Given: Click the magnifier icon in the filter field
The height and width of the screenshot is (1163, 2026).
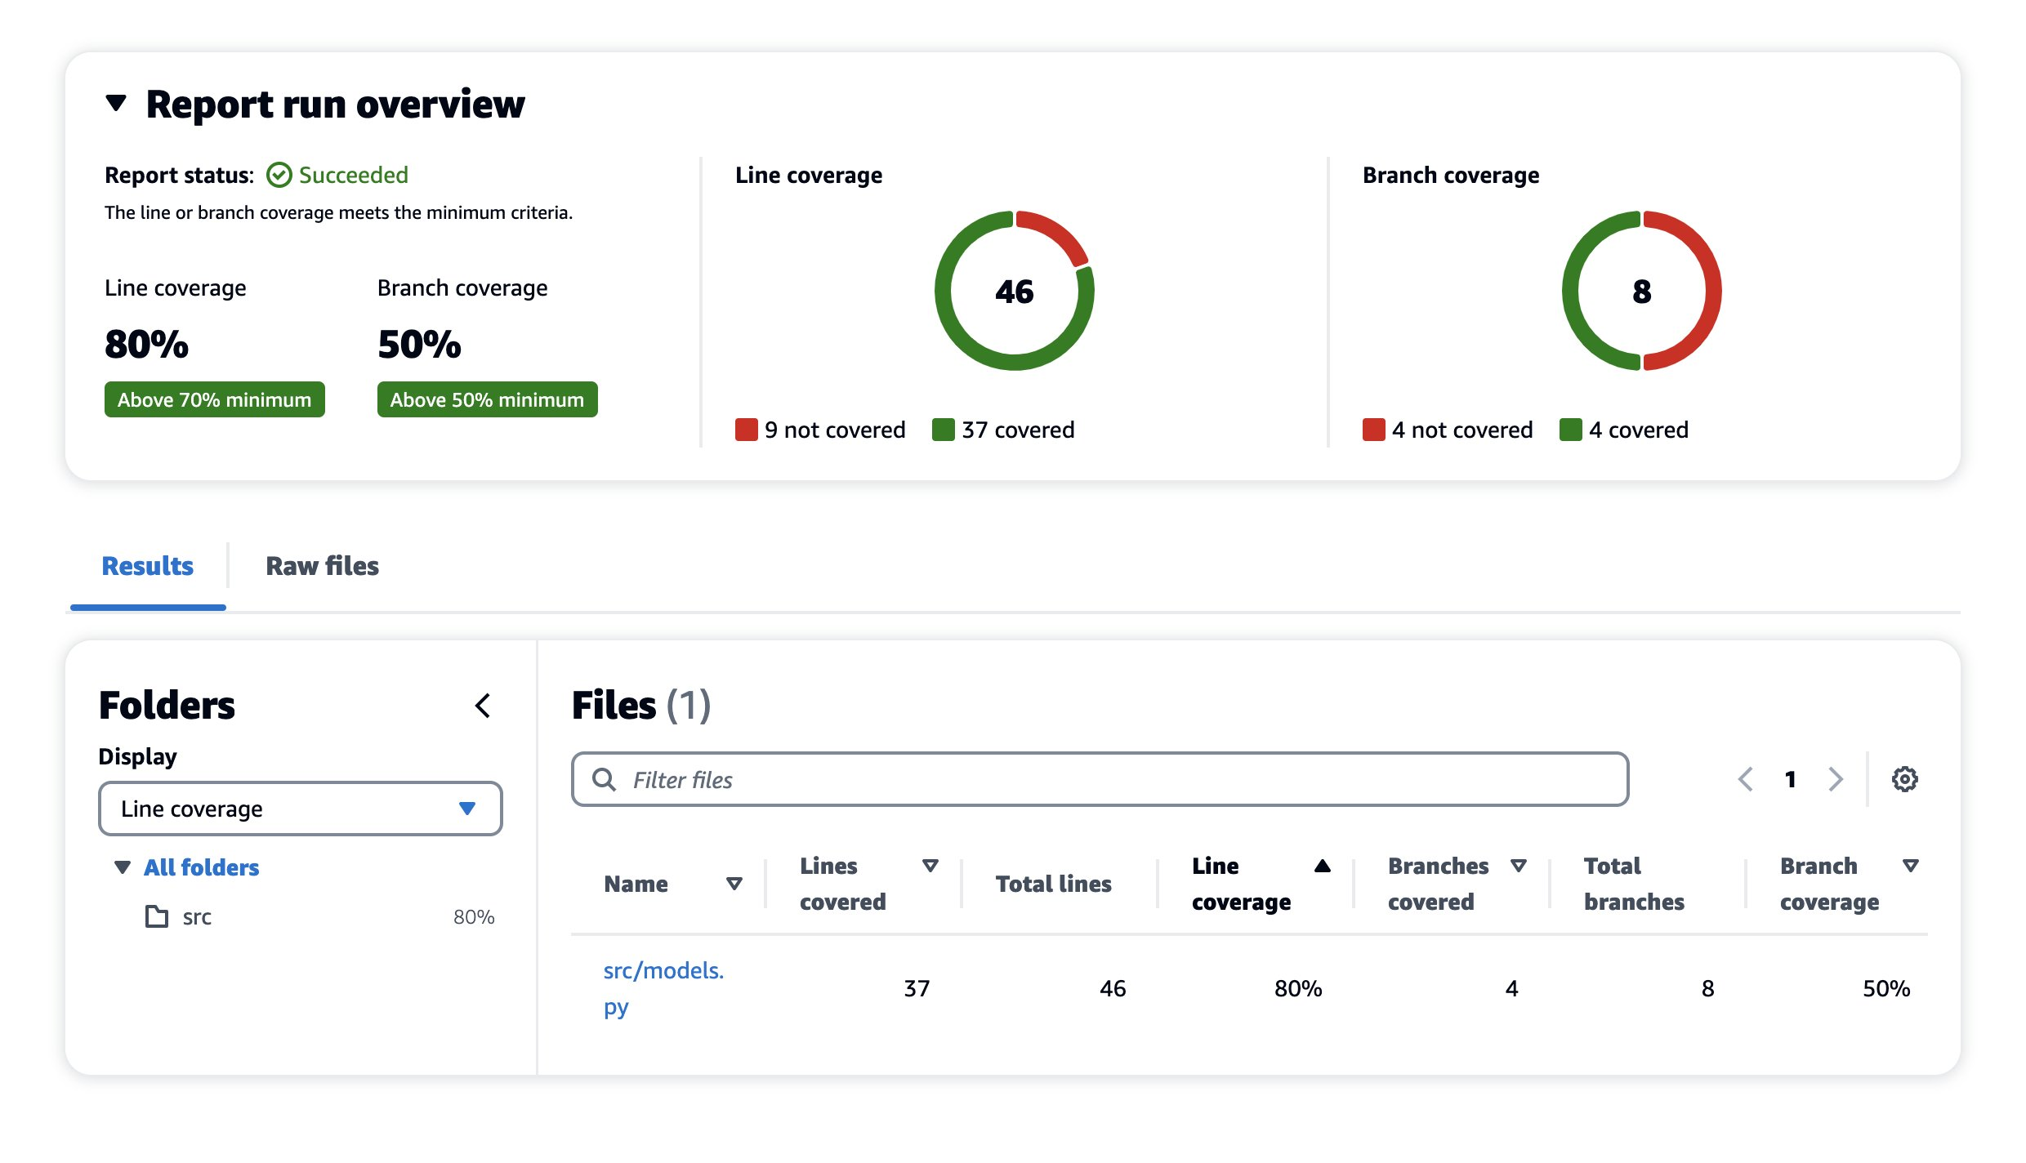Looking at the screenshot, I should click(605, 779).
